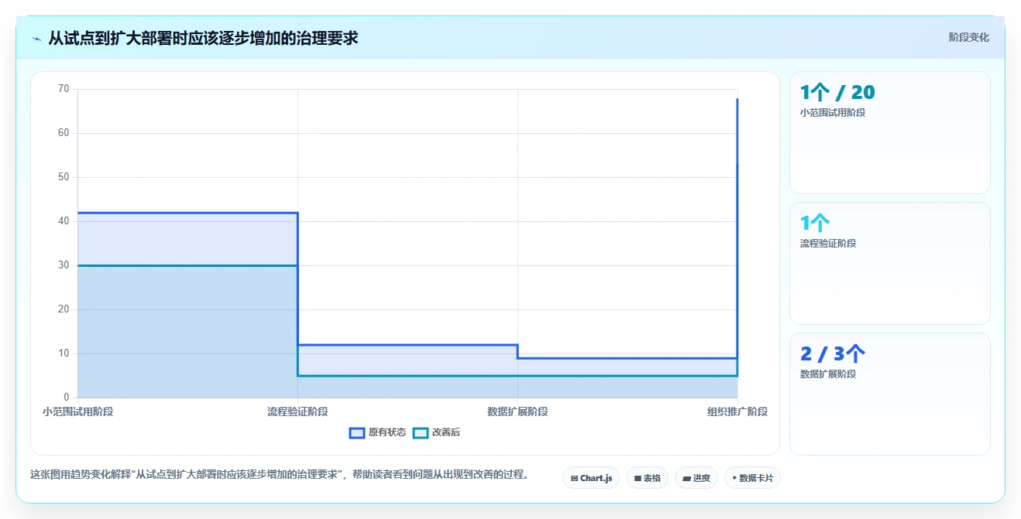1021x519 pixels.
Task: Click the 表格 tag icon
Action: [638, 479]
